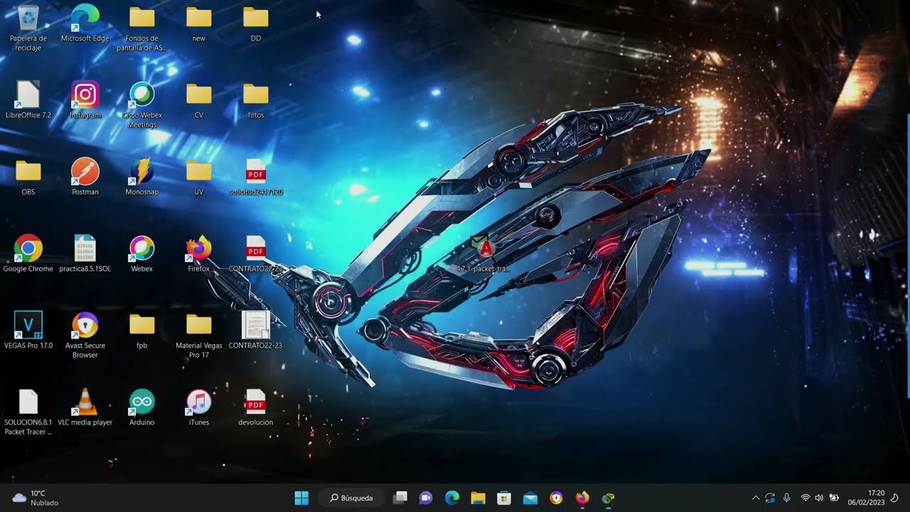Open the Mail app in taskbar
This screenshot has width=910, height=512.
pos(530,498)
